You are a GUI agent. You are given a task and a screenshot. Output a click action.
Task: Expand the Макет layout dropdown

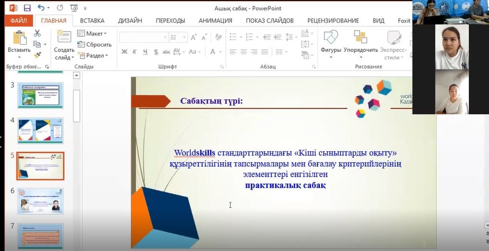(96, 34)
